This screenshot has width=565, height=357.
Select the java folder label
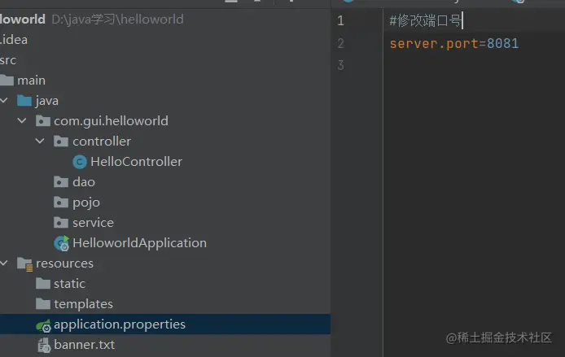pos(47,101)
